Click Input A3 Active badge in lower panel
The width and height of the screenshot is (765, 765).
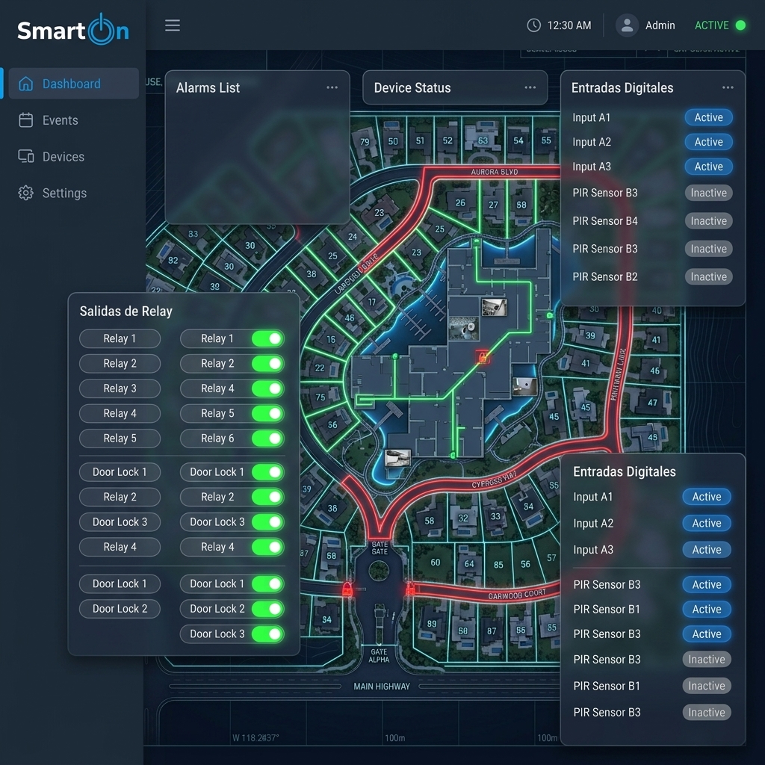click(x=707, y=549)
